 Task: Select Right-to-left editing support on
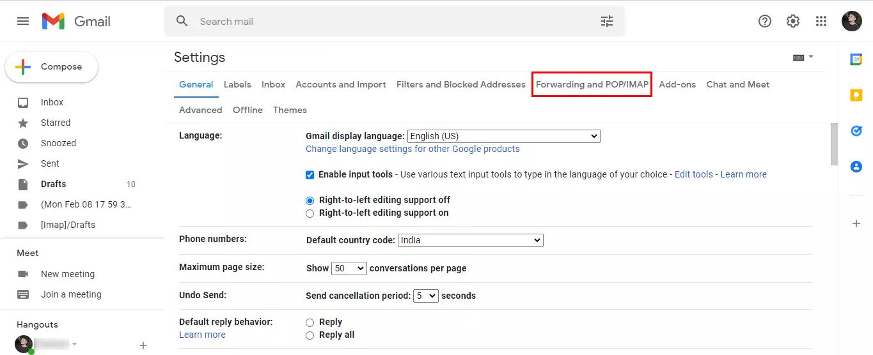310,213
